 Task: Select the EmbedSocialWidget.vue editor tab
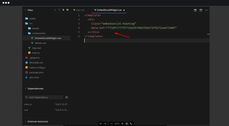click(109, 10)
